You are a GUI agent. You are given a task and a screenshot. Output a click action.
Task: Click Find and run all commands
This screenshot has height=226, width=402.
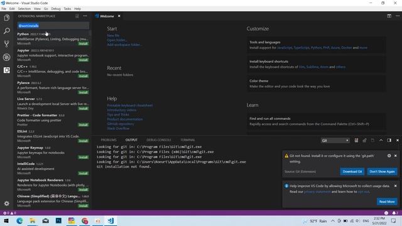[317, 121]
